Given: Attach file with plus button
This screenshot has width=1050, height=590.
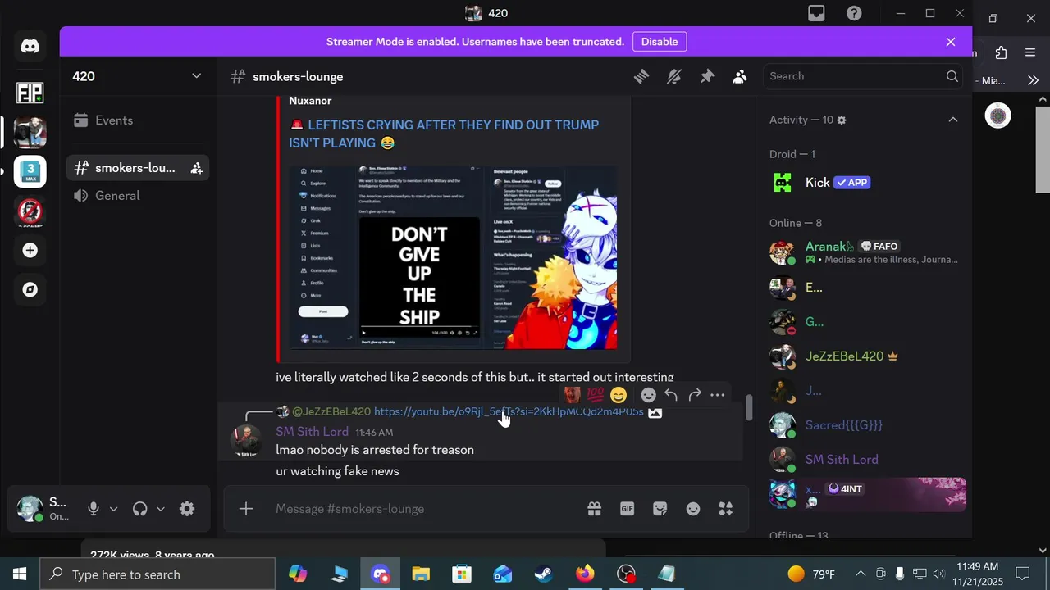Looking at the screenshot, I should [246, 509].
